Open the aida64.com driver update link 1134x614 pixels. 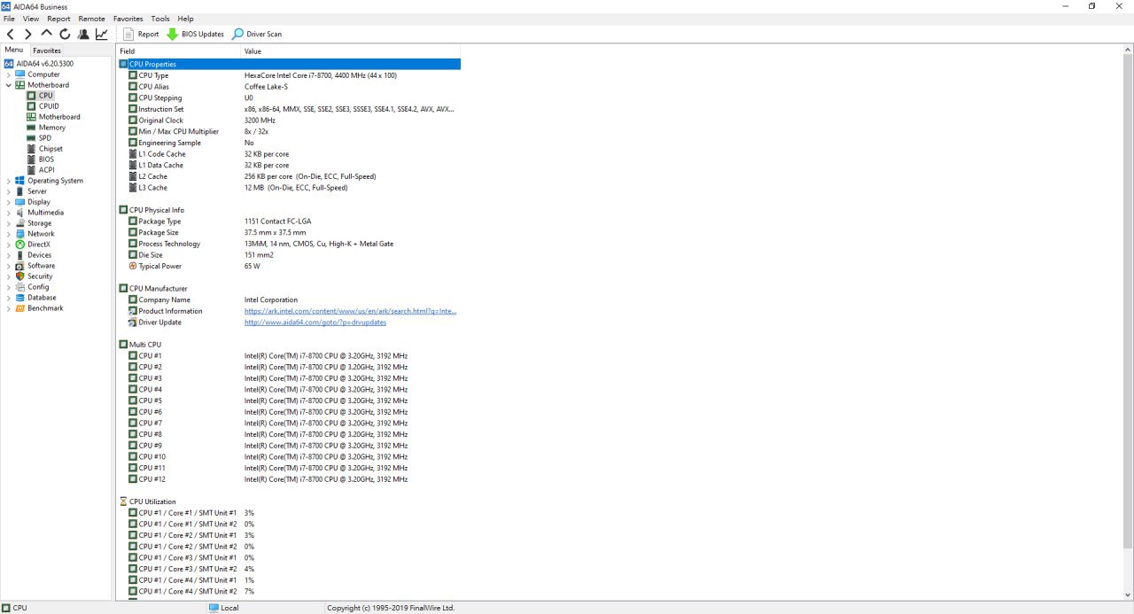315,323
